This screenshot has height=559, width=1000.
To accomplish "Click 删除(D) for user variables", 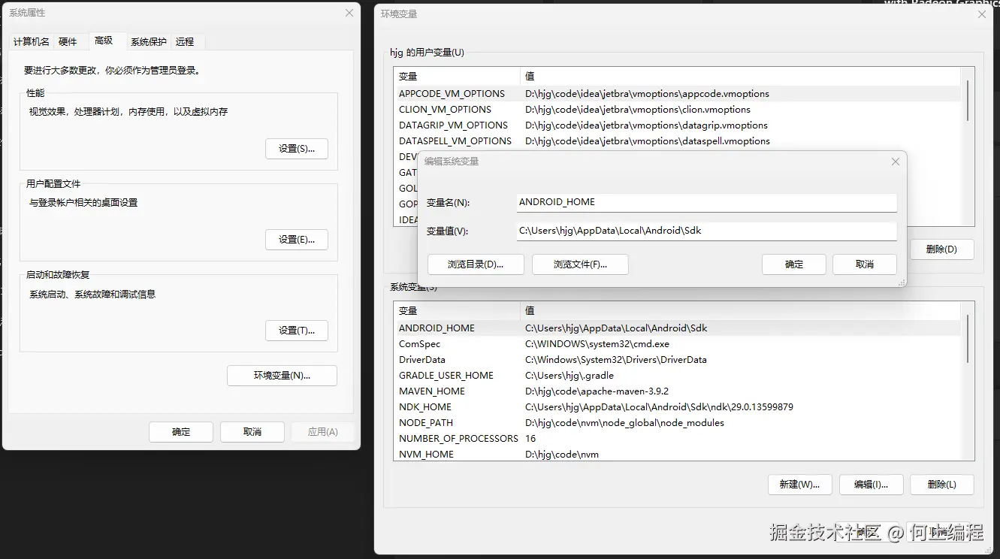I will [941, 249].
